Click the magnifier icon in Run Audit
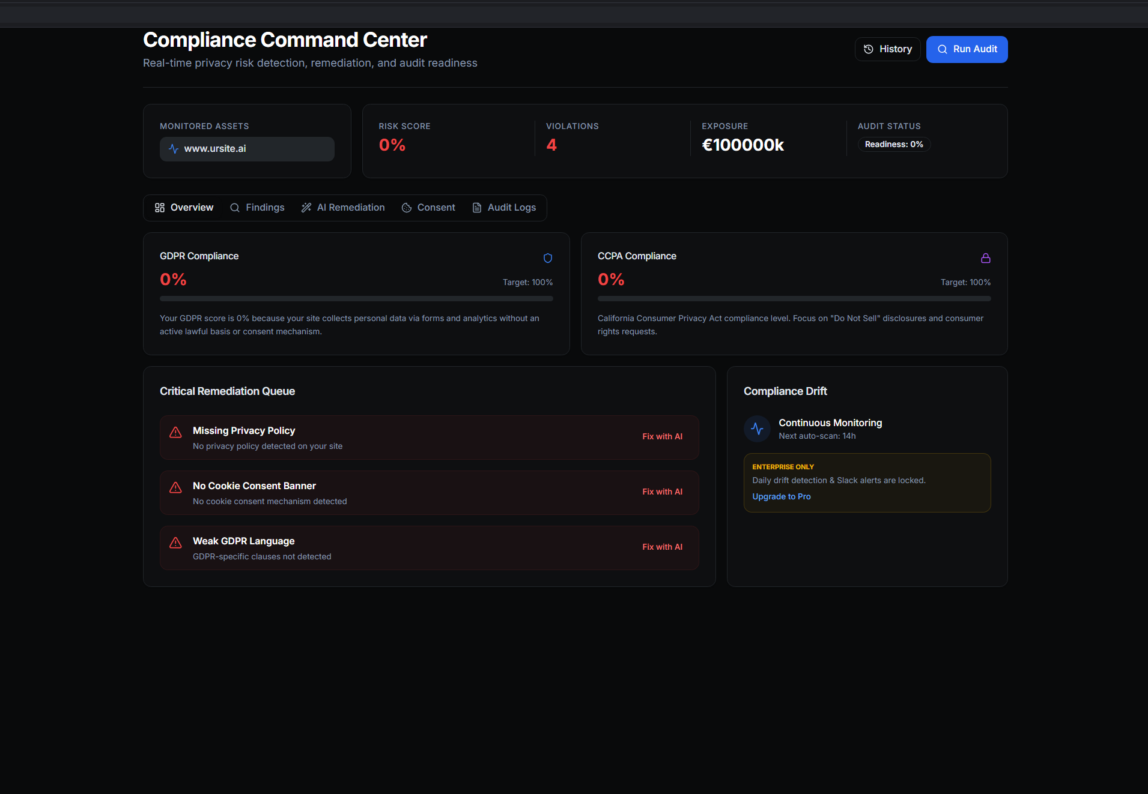Screen dimensions: 1148x794 [943, 49]
